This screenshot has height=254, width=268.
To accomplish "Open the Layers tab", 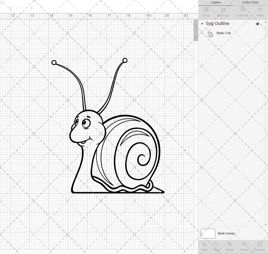I will tap(215, 2).
